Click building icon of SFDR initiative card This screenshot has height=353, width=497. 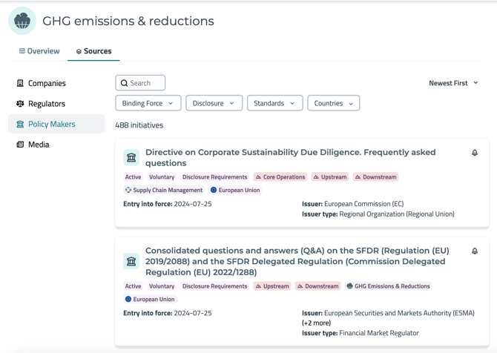pyautogui.click(x=131, y=261)
